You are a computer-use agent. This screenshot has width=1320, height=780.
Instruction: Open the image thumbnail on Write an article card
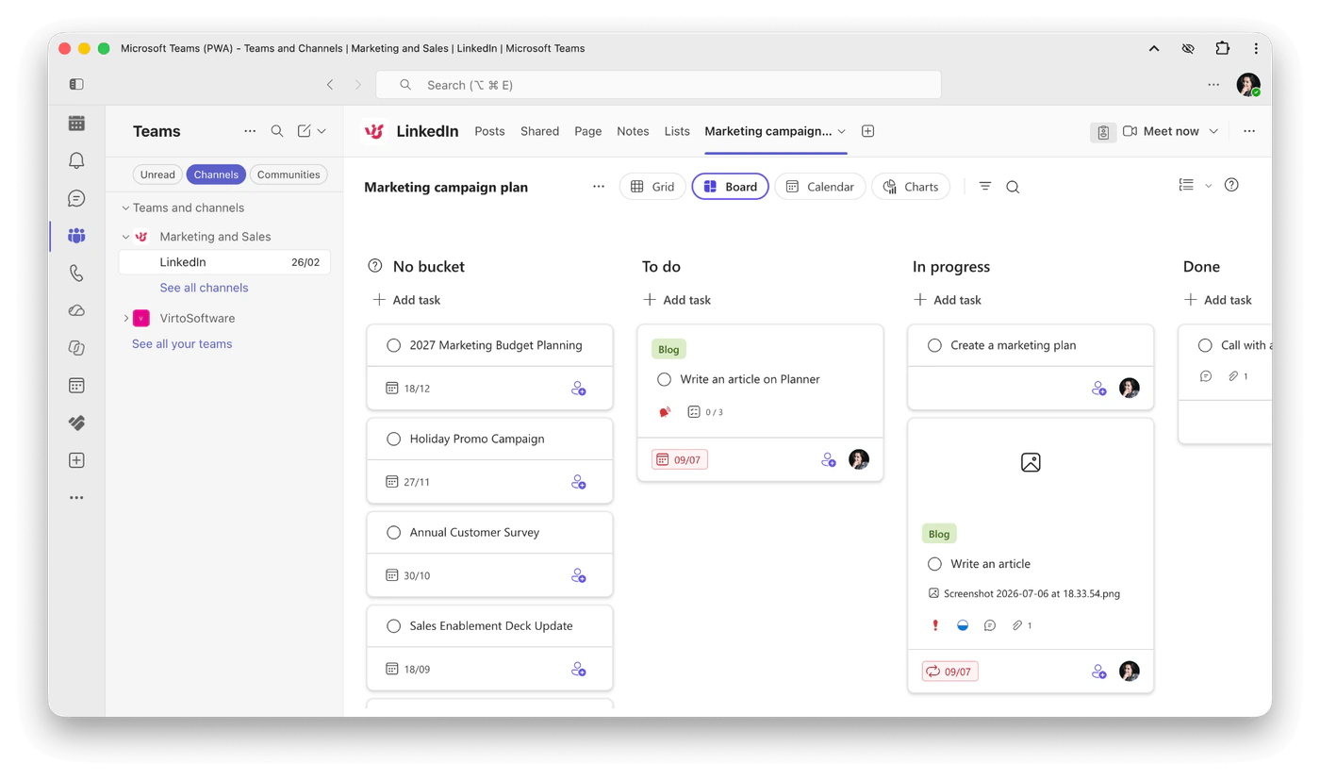point(1031,462)
